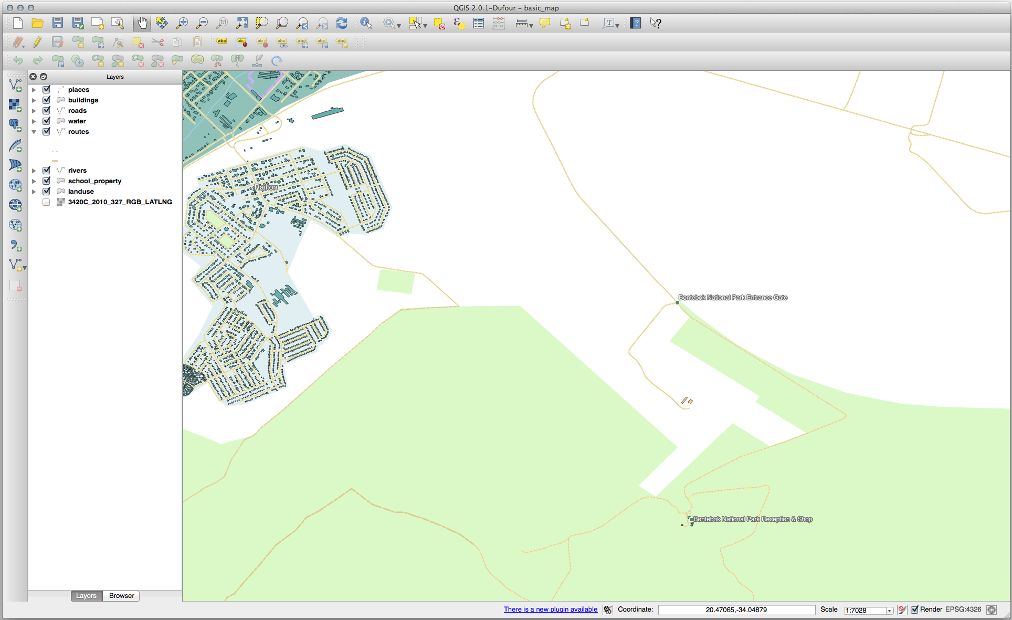Select the Pan Map hand tool
This screenshot has width=1012, height=620.
point(142,23)
